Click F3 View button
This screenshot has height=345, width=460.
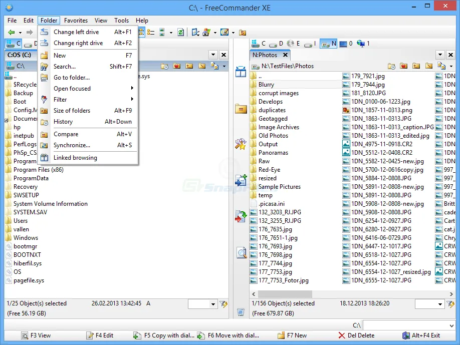point(36,335)
